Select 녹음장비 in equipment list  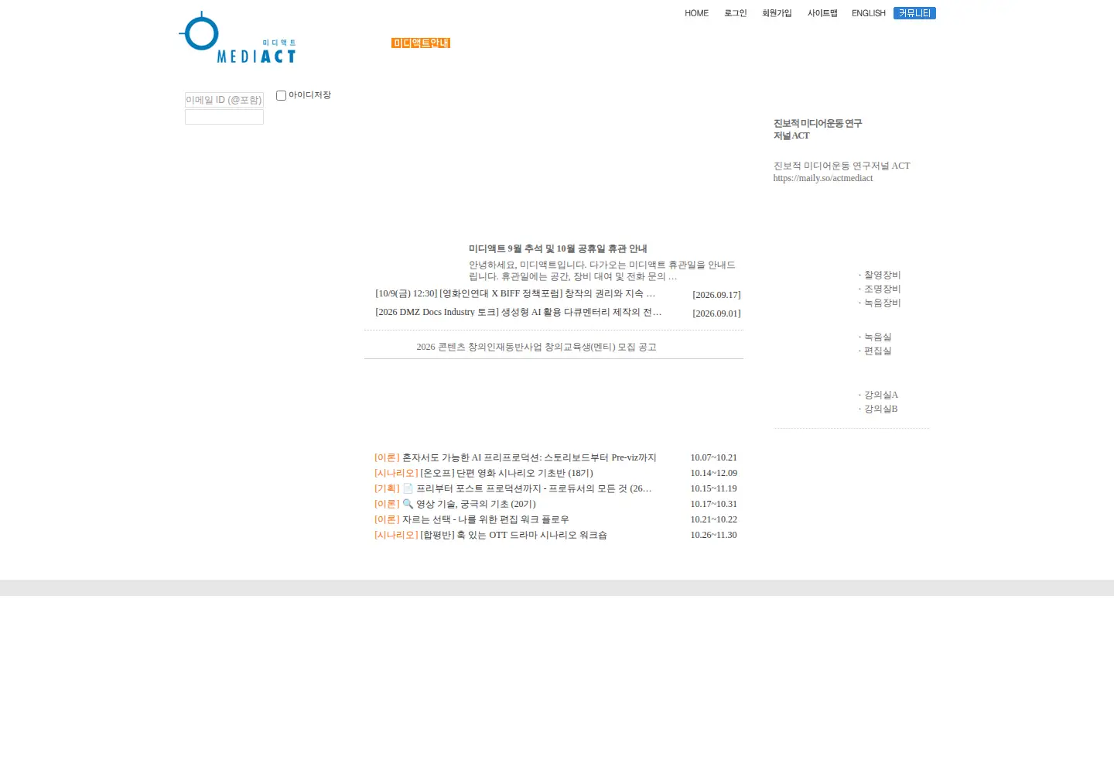pos(883,303)
